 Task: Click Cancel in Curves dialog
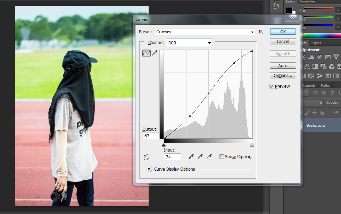coord(283,41)
